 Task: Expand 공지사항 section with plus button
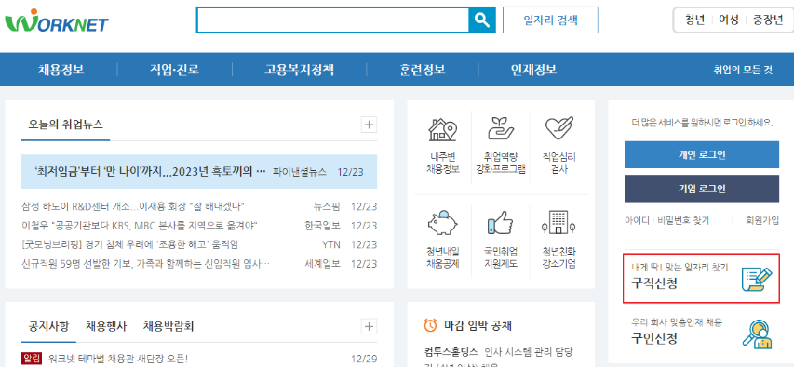(x=369, y=326)
